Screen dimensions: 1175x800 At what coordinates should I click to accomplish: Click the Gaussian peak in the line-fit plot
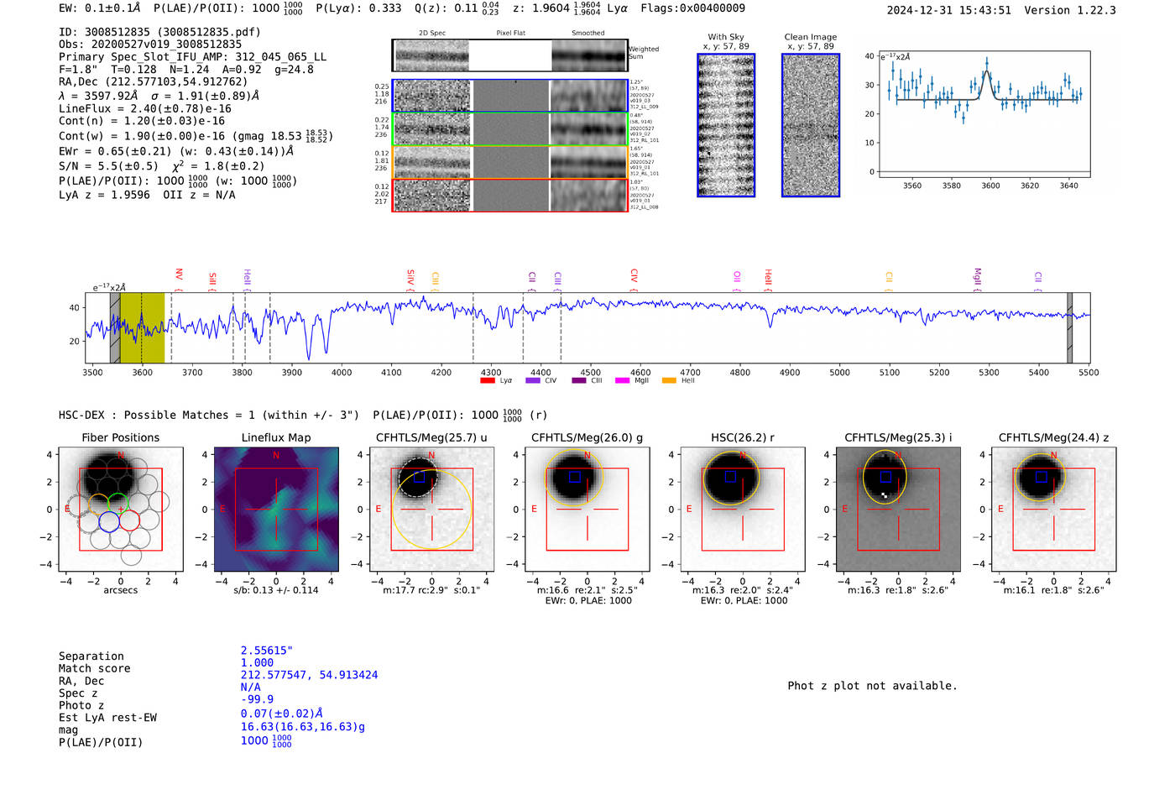[x=987, y=63]
